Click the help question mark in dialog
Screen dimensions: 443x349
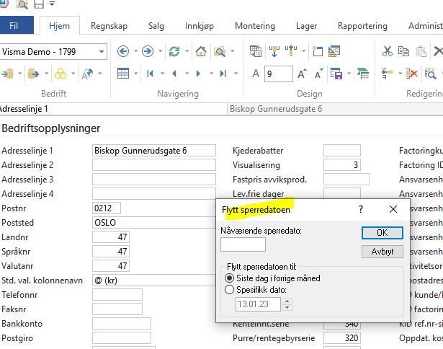361,209
